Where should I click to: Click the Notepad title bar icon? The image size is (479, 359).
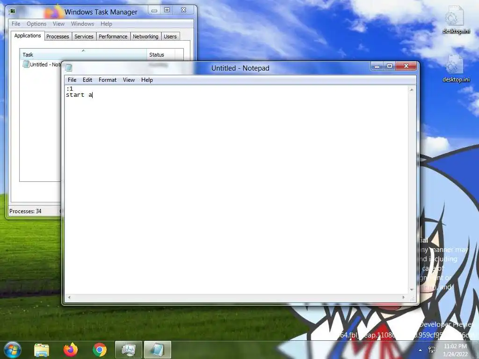click(x=68, y=68)
